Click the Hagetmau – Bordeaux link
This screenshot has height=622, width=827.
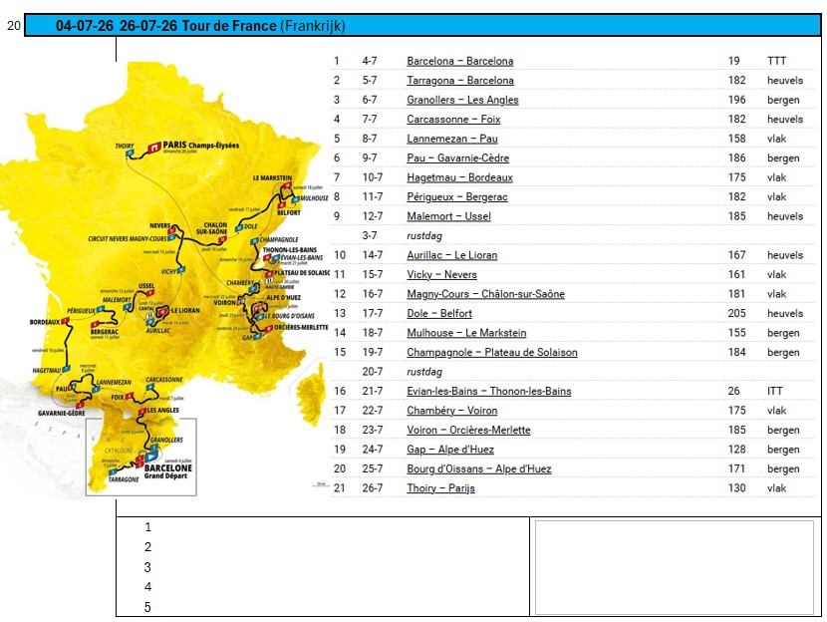click(x=459, y=177)
